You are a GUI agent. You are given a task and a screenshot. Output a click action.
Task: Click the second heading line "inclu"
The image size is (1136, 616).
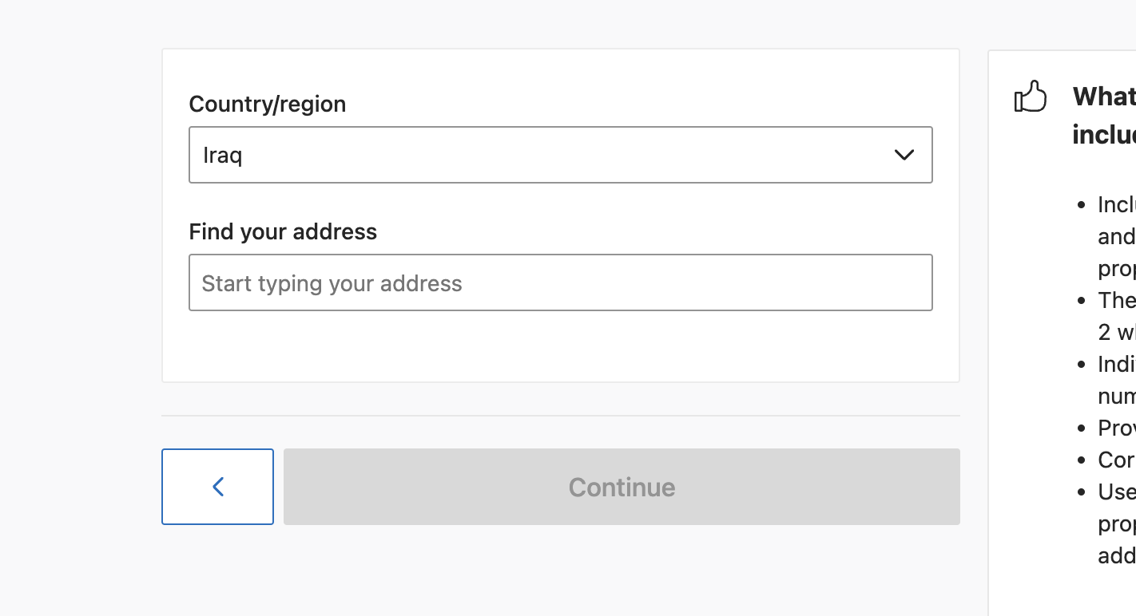(1104, 134)
